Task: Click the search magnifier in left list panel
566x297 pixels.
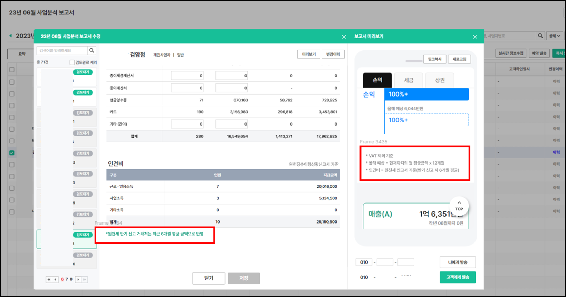Action: [x=92, y=51]
